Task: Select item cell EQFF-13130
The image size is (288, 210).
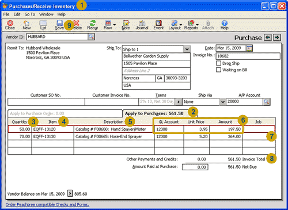Action: (53, 136)
